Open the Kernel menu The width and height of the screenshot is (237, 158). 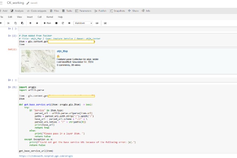coord(50,17)
